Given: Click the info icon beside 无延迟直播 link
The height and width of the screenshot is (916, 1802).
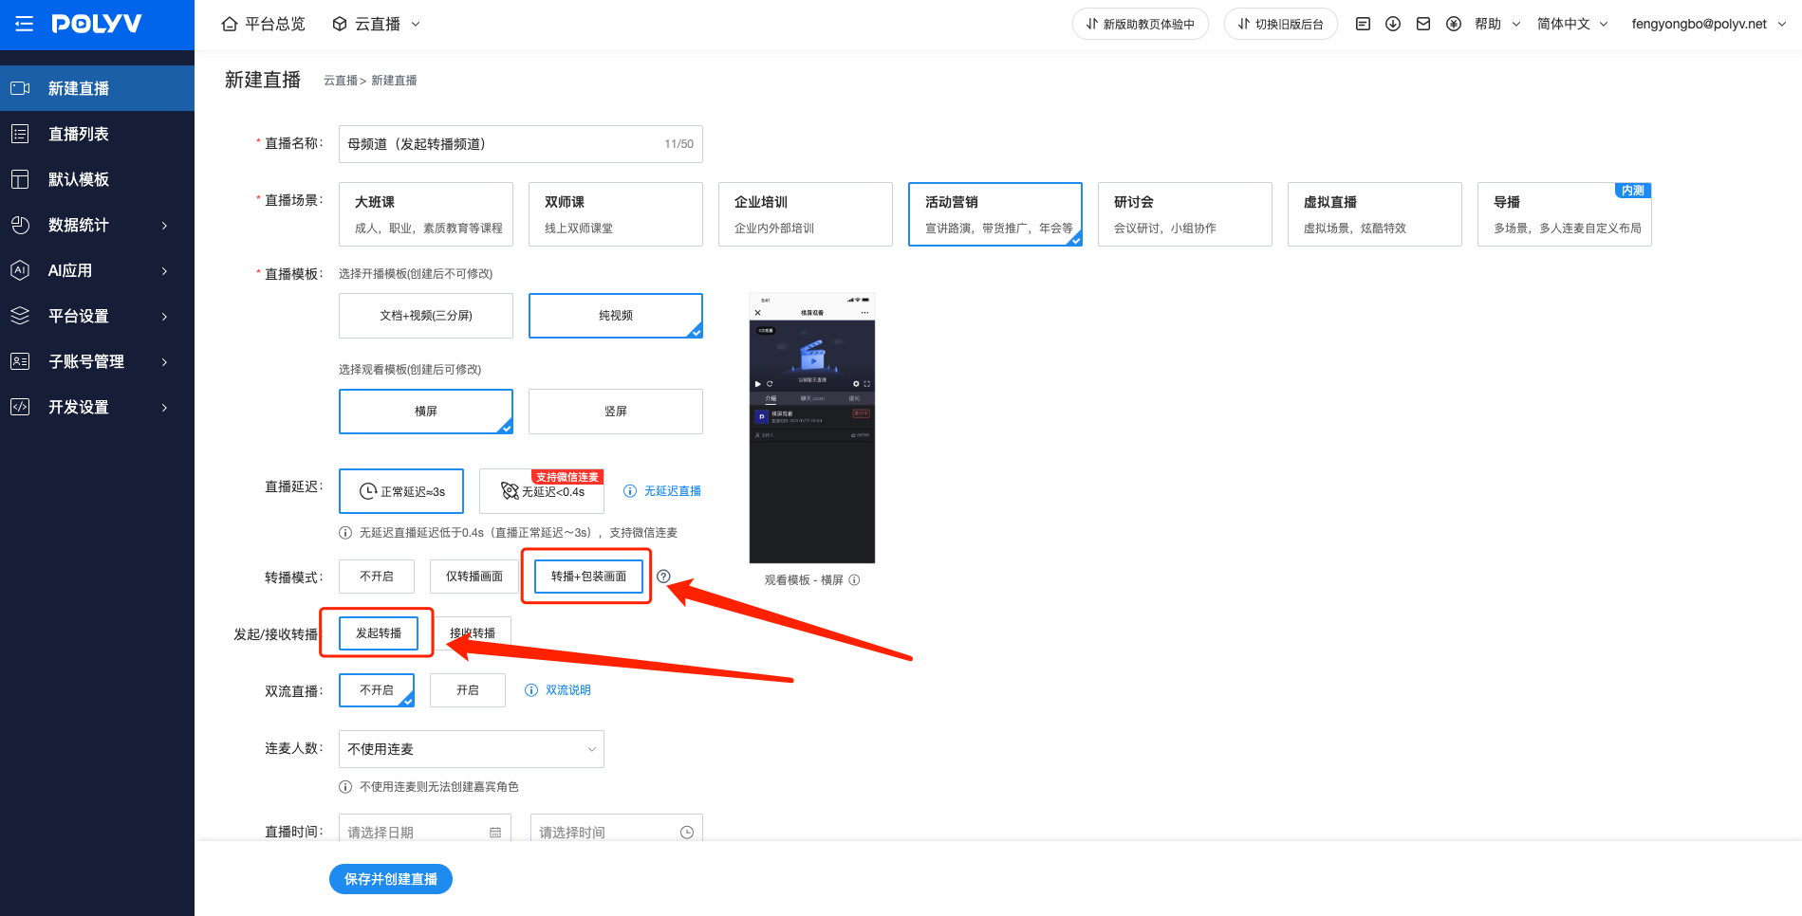Looking at the screenshot, I should pyautogui.click(x=630, y=491).
